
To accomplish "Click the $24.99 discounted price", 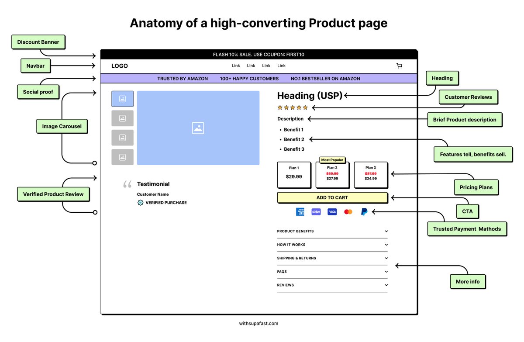I will (x=371, y=179).
